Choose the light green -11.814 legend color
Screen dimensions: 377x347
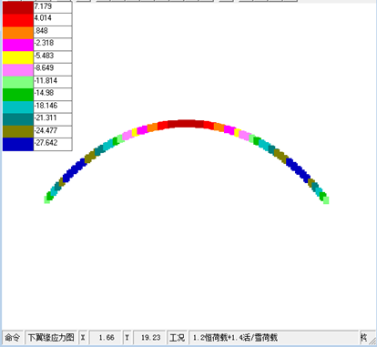18,82
